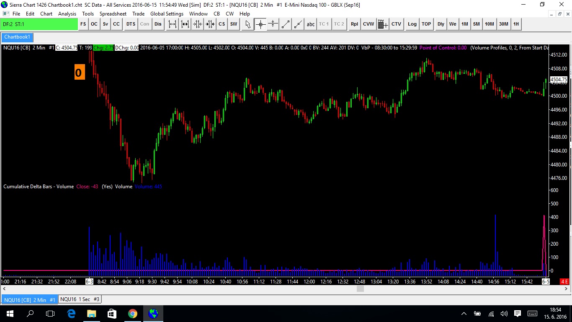Click the Rpl replay button

355,24
